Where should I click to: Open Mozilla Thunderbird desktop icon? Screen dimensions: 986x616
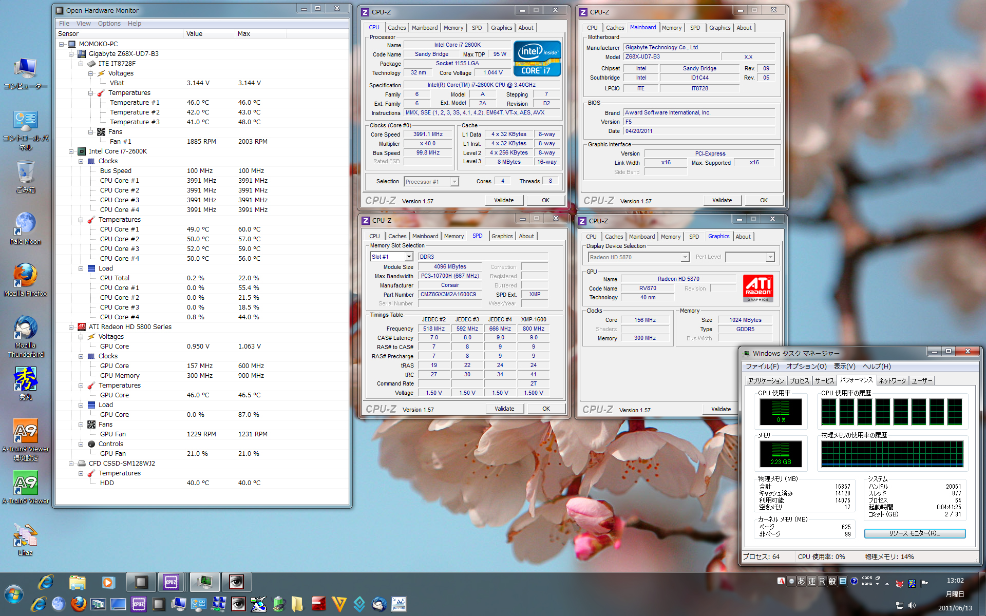25,329
